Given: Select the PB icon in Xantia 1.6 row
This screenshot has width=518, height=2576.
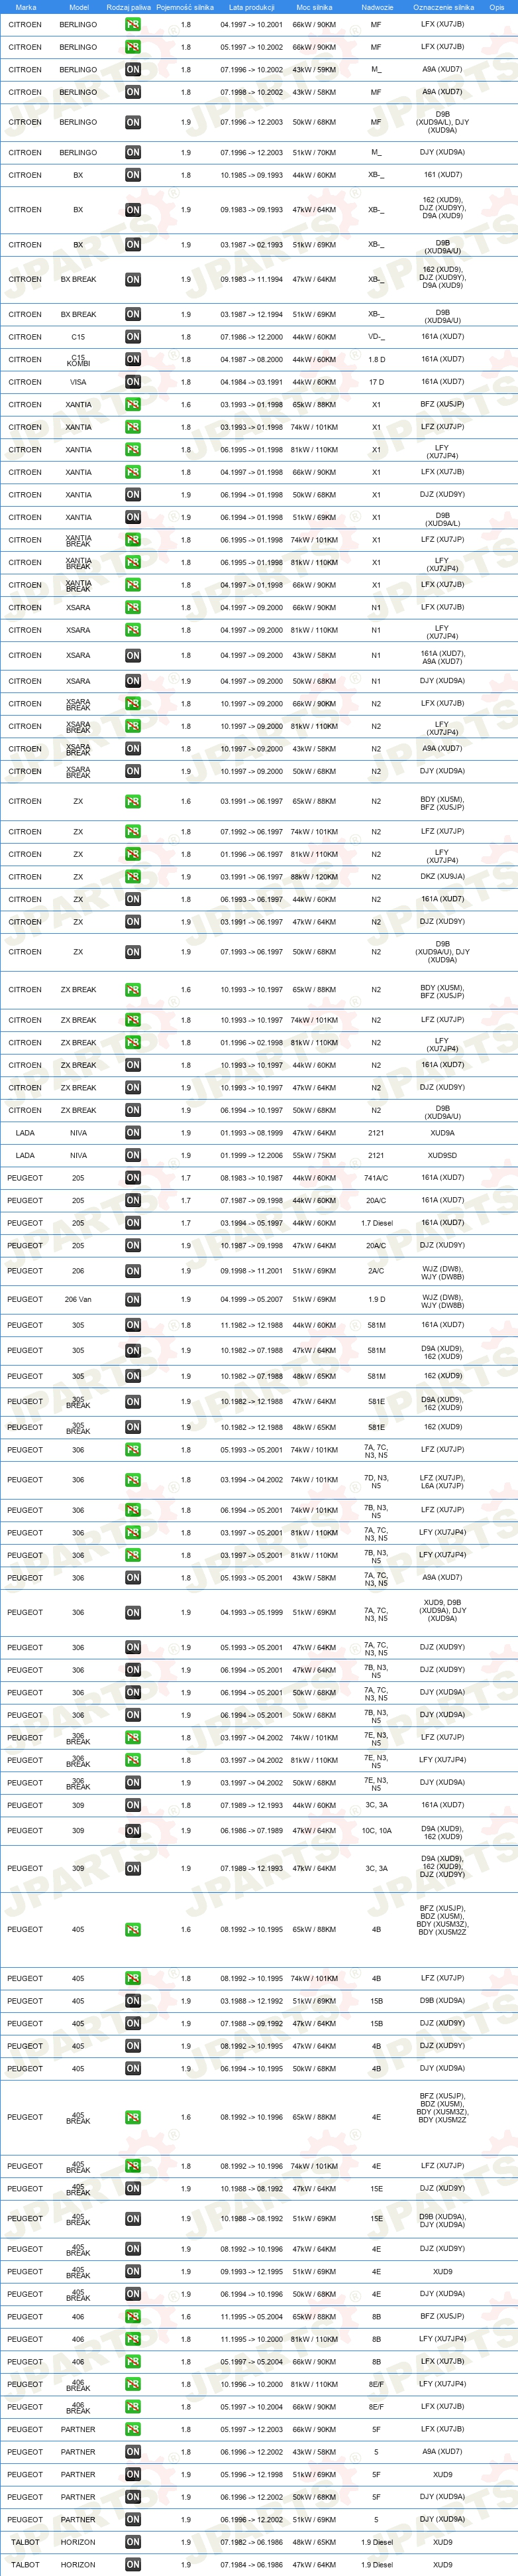Looking at the screenshot, I should (x=132, y=405).
